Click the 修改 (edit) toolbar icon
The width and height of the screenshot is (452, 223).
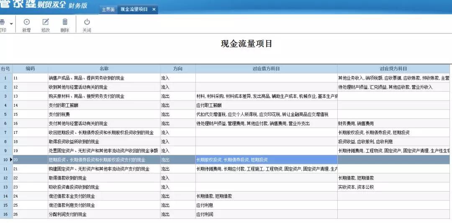pyautogui.click(x=46, y=22)
